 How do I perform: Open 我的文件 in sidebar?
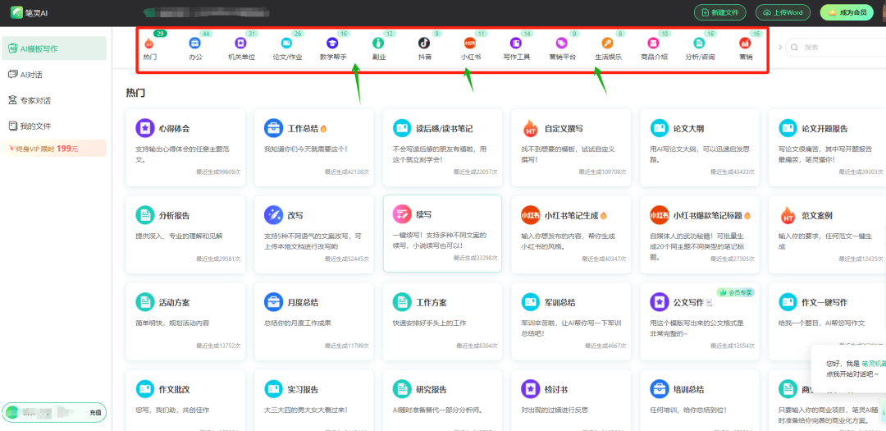[54, 126]
